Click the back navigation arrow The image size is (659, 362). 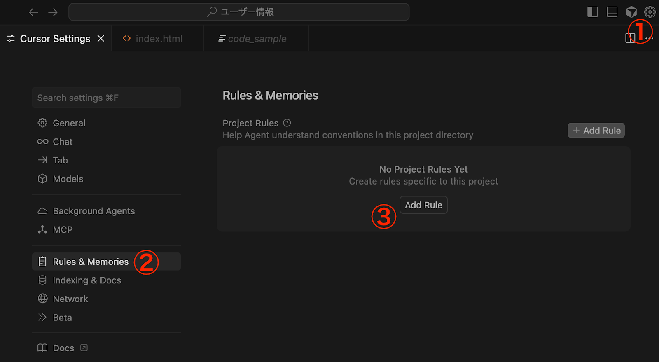33,12
